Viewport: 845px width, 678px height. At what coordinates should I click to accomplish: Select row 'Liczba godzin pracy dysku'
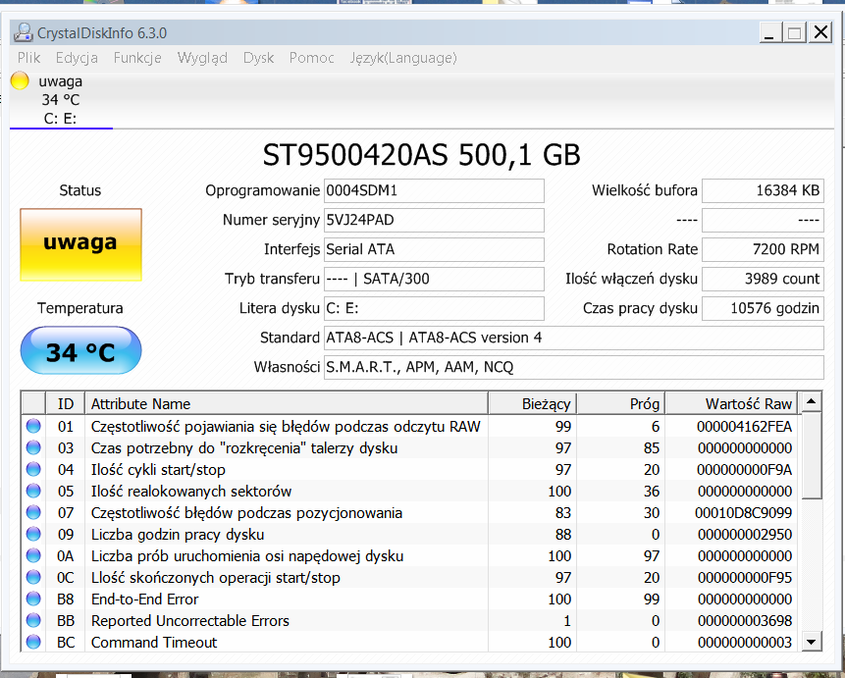point(411,534)
